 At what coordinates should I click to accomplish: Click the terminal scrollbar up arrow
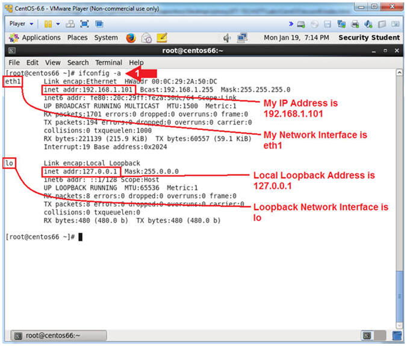[399, 73]
